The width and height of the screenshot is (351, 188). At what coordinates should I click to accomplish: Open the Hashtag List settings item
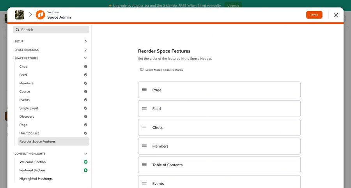(x=29, y=133)
